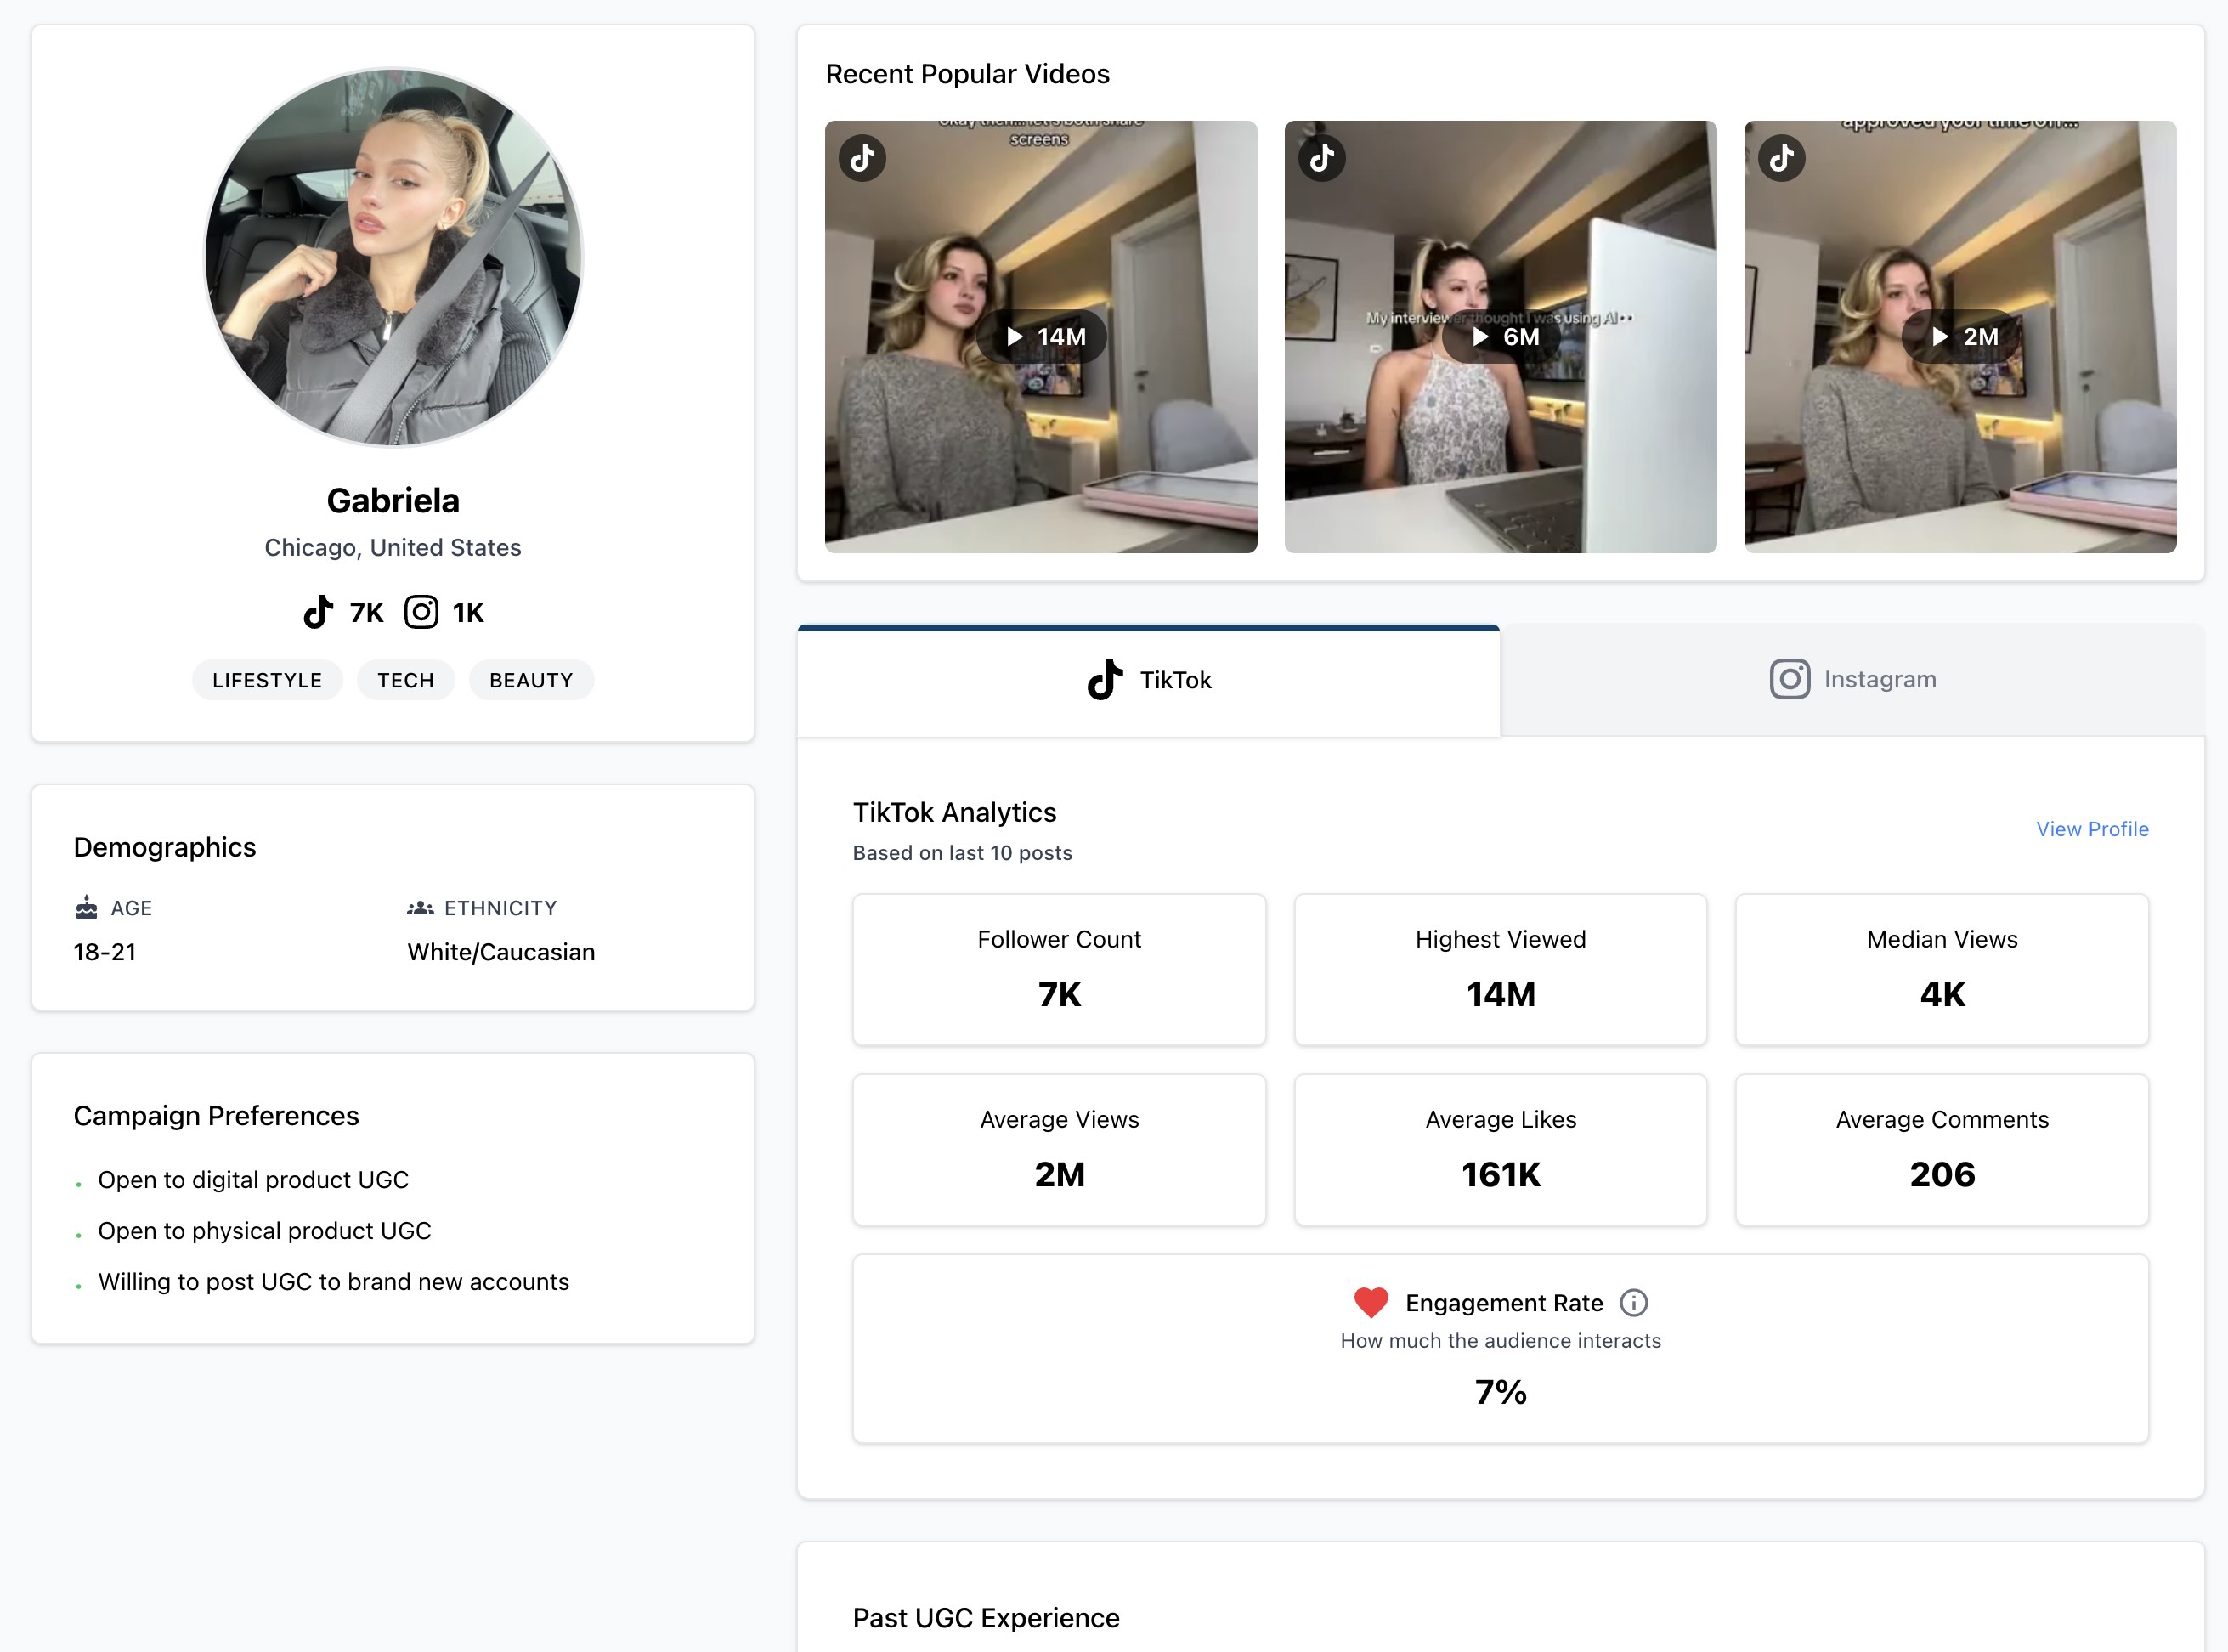Viewport: 2228px width, 1652px height.
Task: Select the LIFESTYLE category tag
Action: click(x=266, y=680)
